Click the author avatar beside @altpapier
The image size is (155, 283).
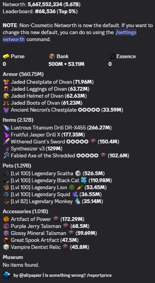coord(7,275)
